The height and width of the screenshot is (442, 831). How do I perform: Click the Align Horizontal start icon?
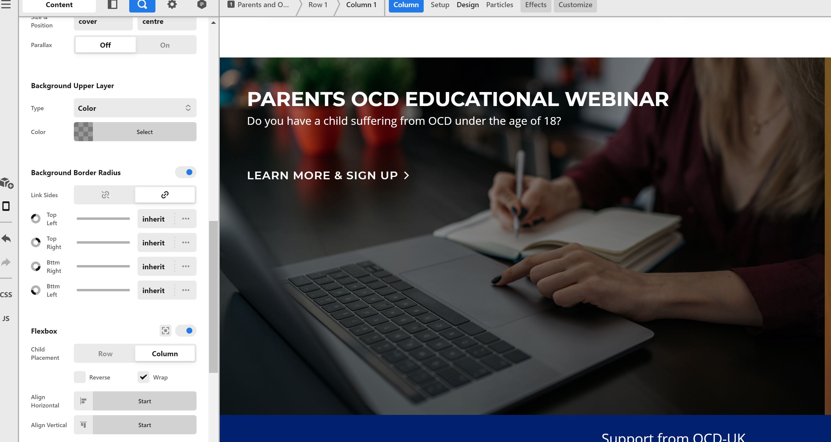(x=84, y=401)
